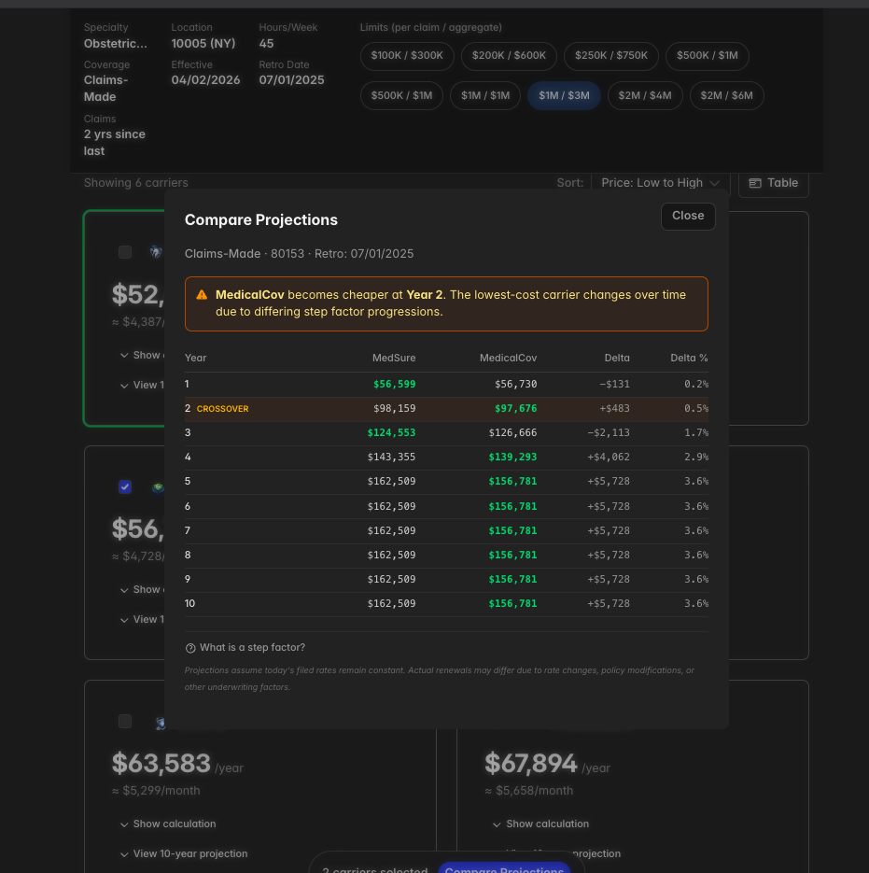Click the carrier logo on the $56K card
This screenshot has height=873, width=869.
coord(157,486)
